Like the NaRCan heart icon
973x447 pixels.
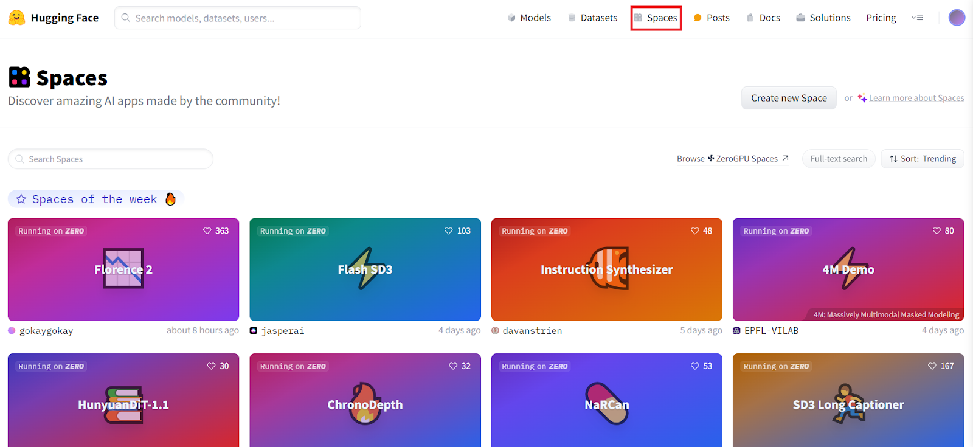pos(695,366)
